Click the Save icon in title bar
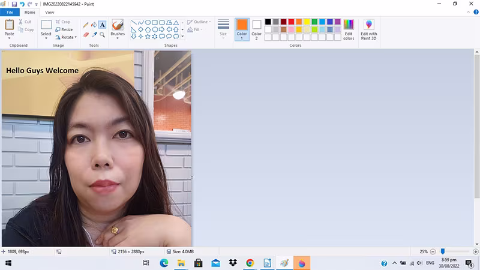This screenshot has height=270, width=480. (14, 4)
